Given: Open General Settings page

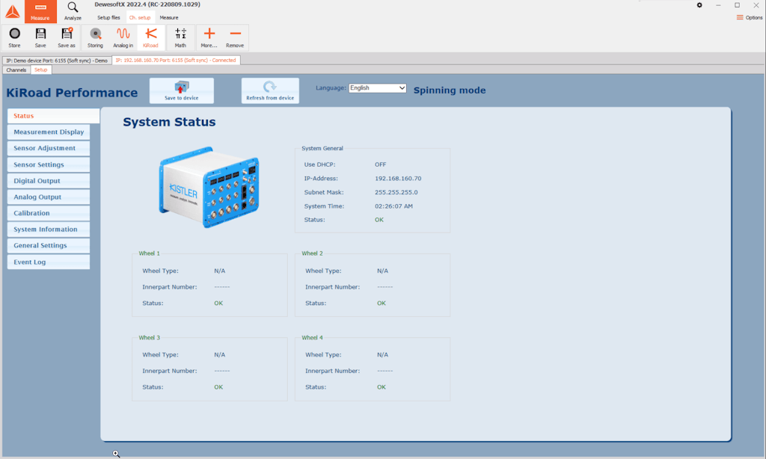Looking at the screenshot, I should pyautogui.click(x=49, y=245).
